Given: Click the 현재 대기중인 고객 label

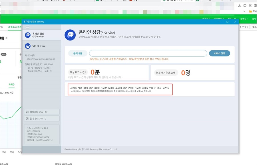Looking at the screenshot, I should tap(166, 73).
